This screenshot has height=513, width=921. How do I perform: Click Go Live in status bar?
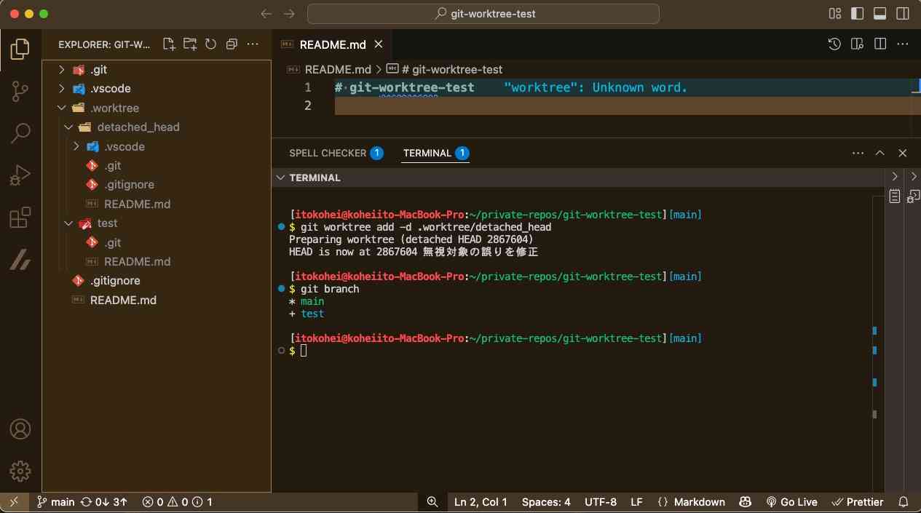coord(791,502)
